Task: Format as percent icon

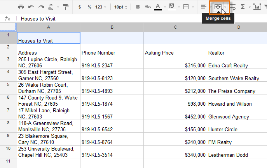Action: [89, 7]
